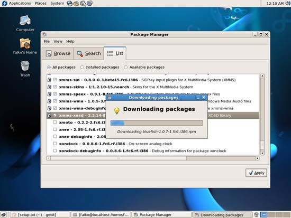Check the xnee package checkbox

click(55, 129)
